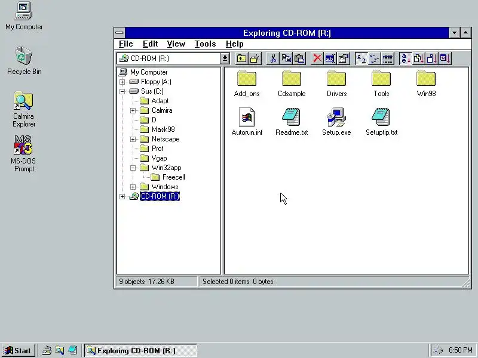Click the CD-ROM (R:) drive selector field

tap(168, 58)
